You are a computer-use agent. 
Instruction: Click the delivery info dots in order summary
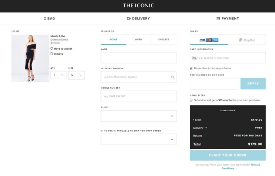[205, 128]
